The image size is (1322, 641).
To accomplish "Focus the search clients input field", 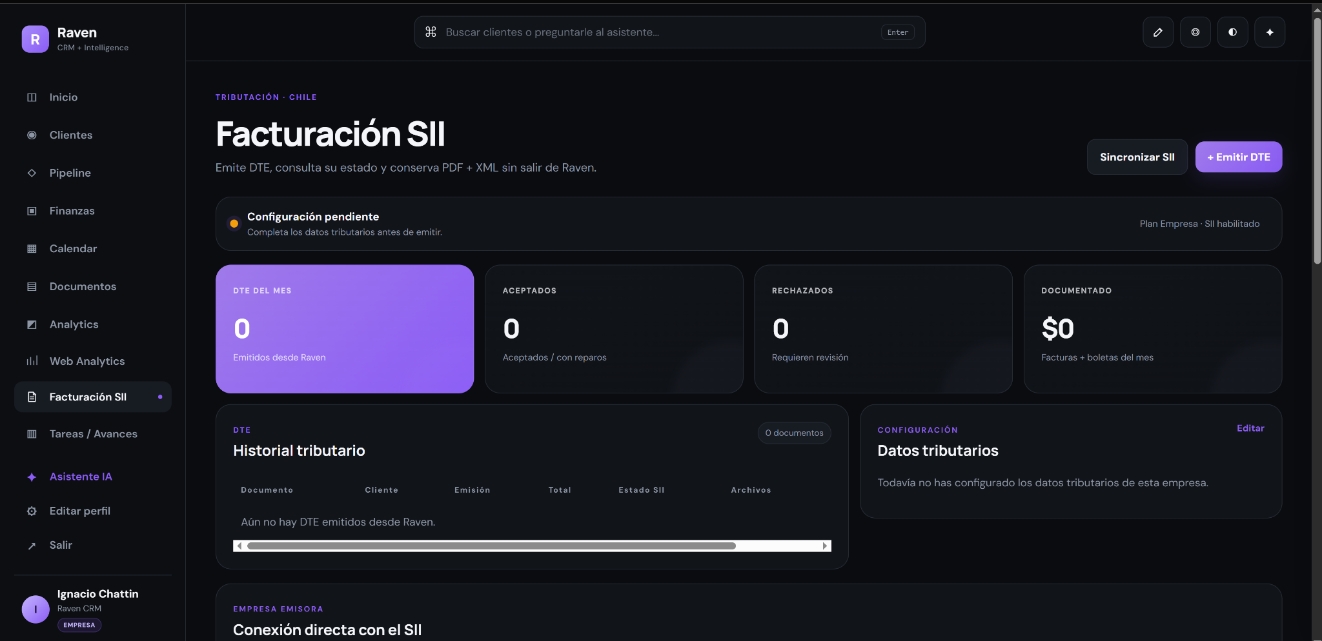I will [x=669, y=32].
